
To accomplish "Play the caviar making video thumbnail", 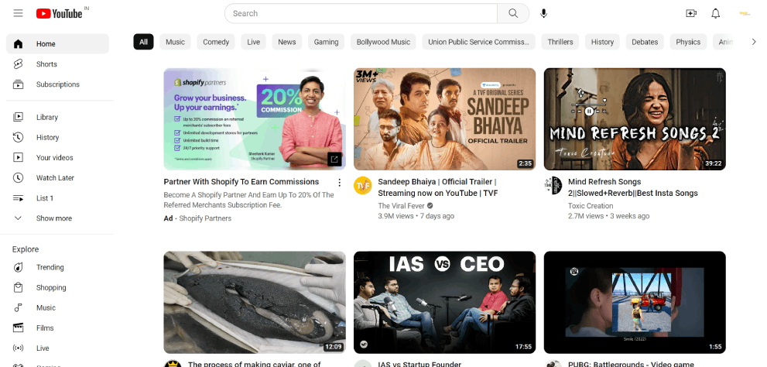I will click(x=255, y=303).
